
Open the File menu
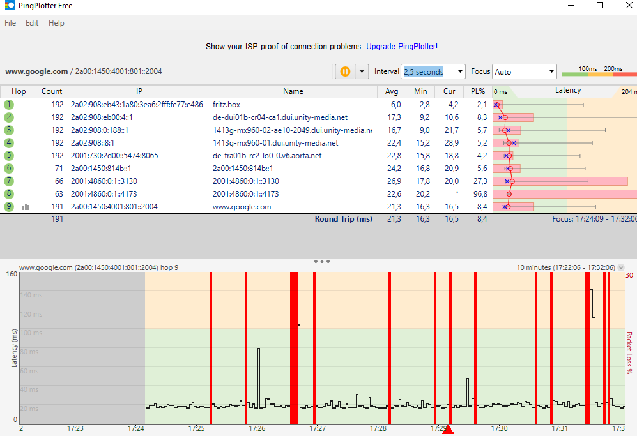10,23
